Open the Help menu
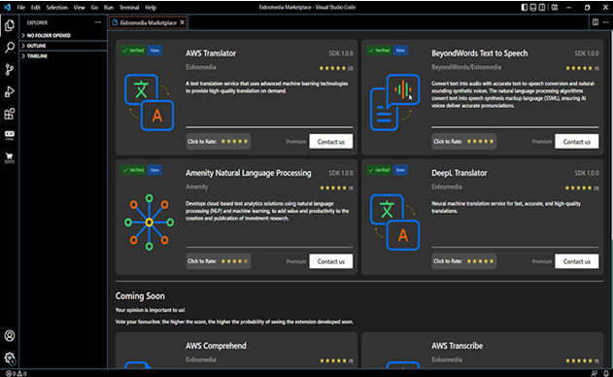Viewport: 613px width, 377px height. click(151, 8)
